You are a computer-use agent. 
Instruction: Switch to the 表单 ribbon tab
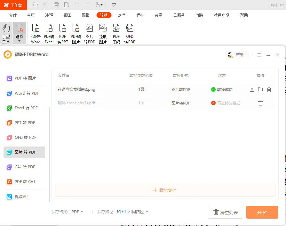coord(122,15)
